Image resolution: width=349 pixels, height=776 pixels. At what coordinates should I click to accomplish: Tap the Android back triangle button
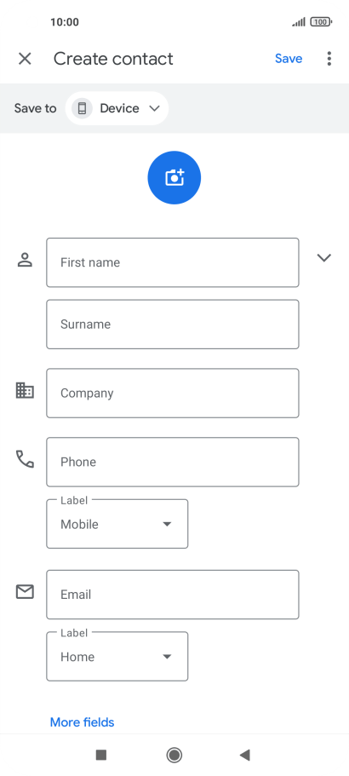click(244, 755)
